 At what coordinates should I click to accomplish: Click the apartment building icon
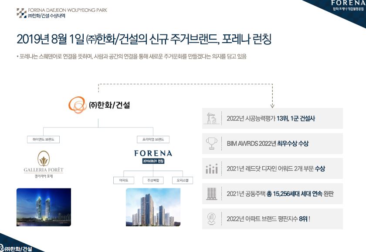click(211, 194)
